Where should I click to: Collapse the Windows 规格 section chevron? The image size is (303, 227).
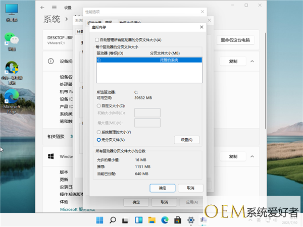pos(252,156)
